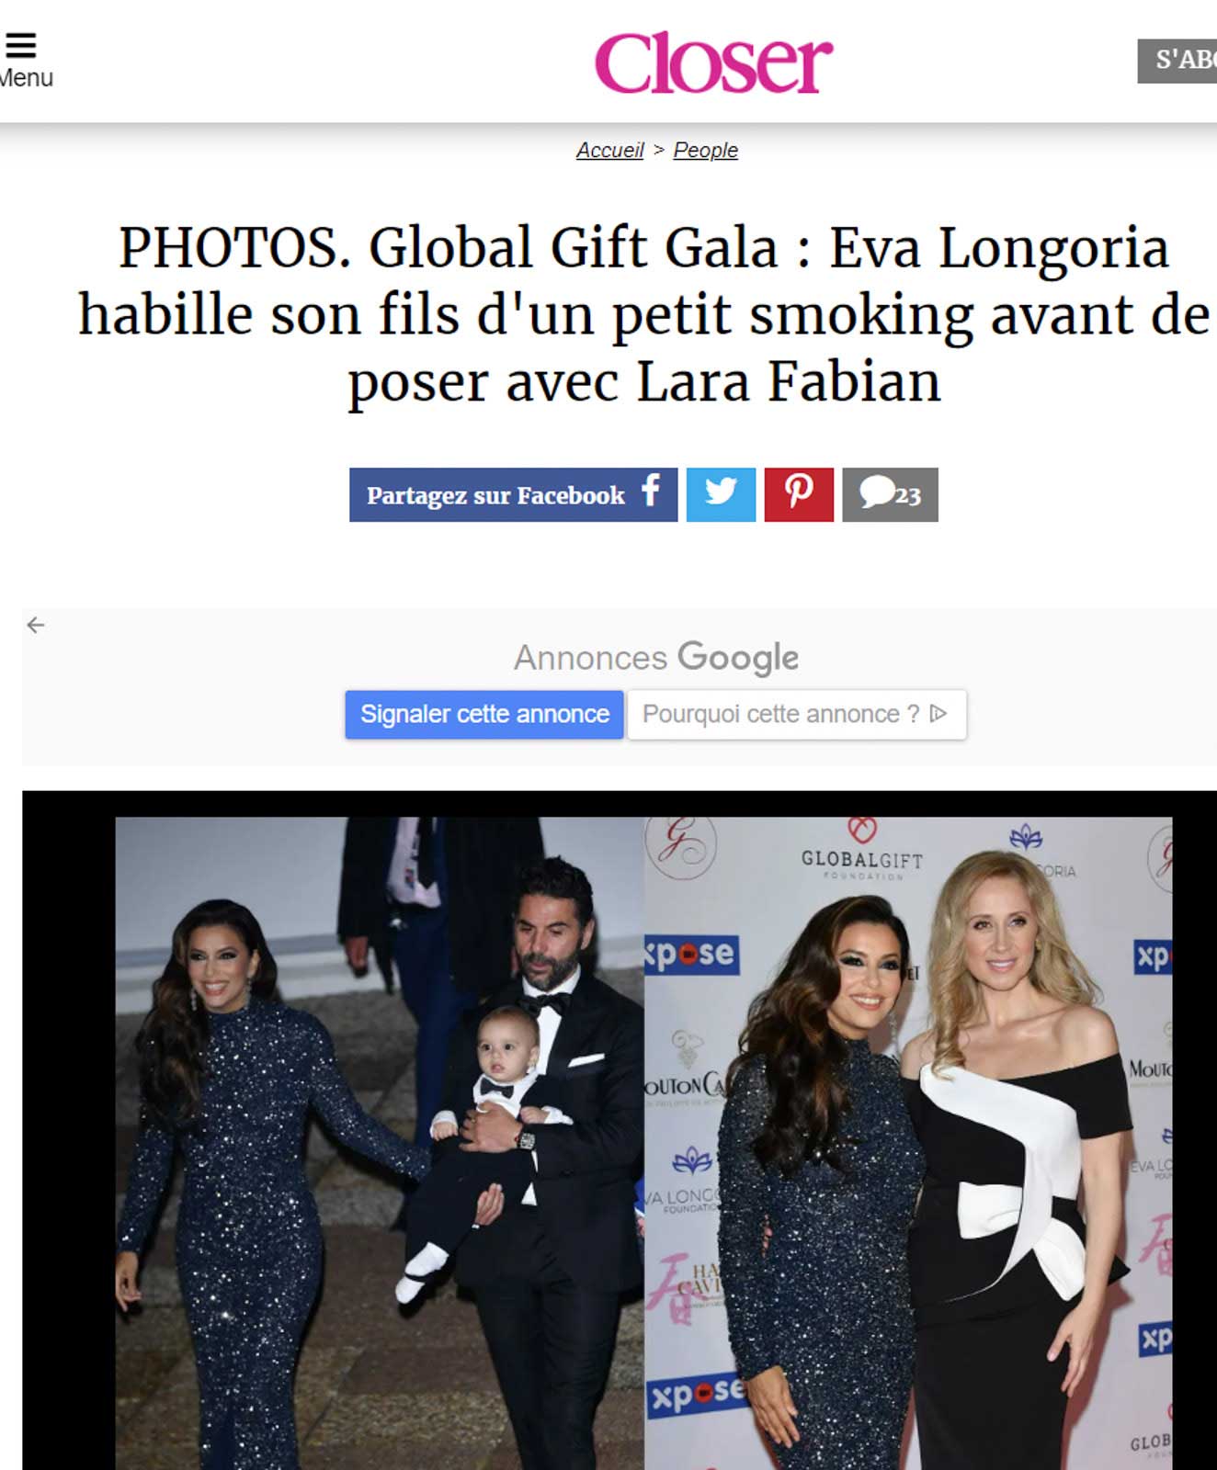The image size is (1217, 1470).
Task: Click the article headline text
Action: point(643,314)
